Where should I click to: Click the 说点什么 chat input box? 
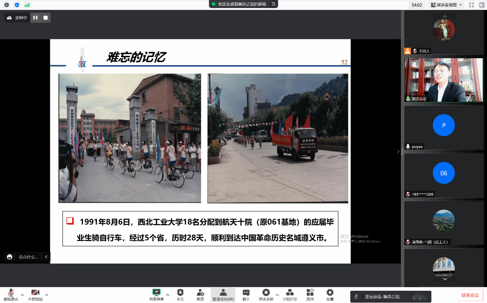(28, 257)
